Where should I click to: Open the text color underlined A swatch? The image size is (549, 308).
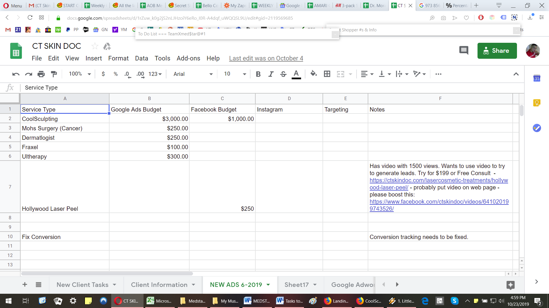(x=296, y=74)
